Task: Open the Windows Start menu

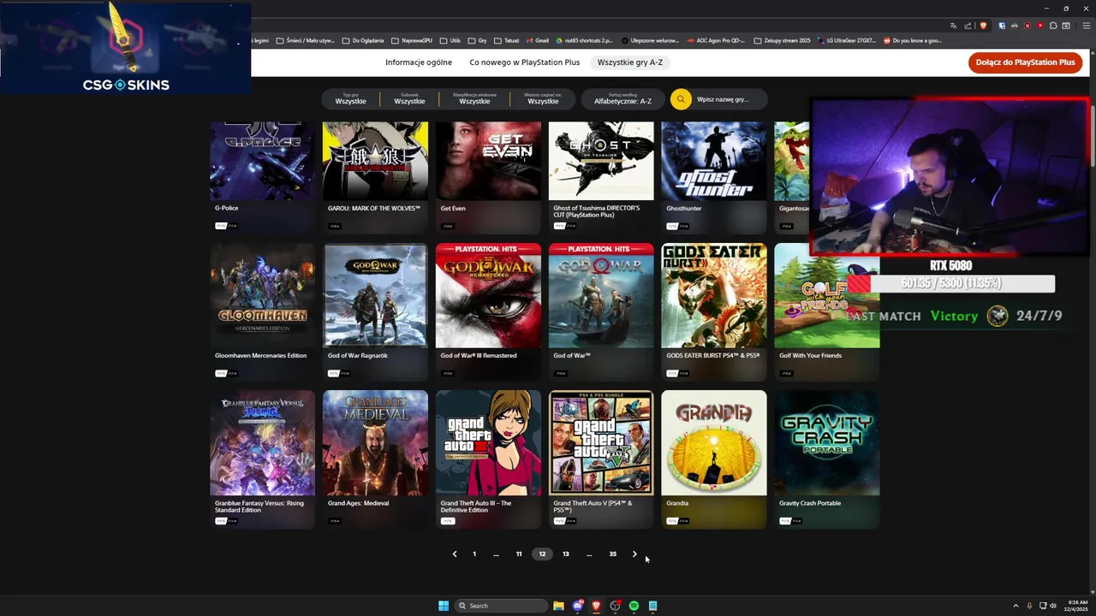Action: pos(444,606)
